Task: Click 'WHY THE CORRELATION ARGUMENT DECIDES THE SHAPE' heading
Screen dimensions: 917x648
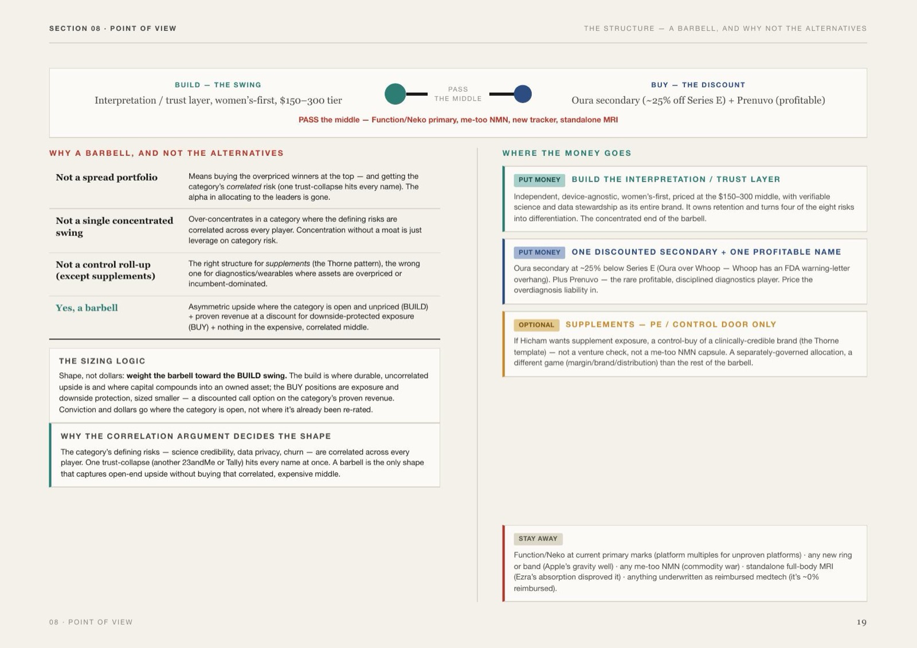Action: 195,436
